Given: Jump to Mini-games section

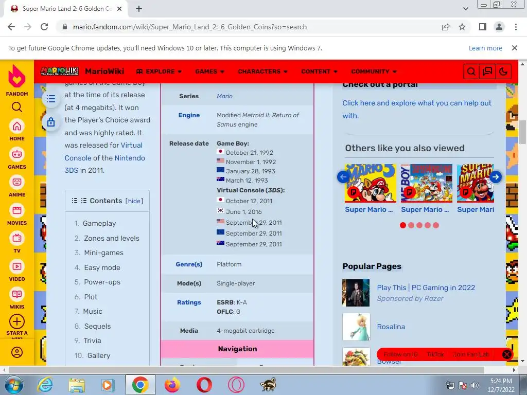Looking at the screenshot, I should pyautogui.click(x=103, y=253).
